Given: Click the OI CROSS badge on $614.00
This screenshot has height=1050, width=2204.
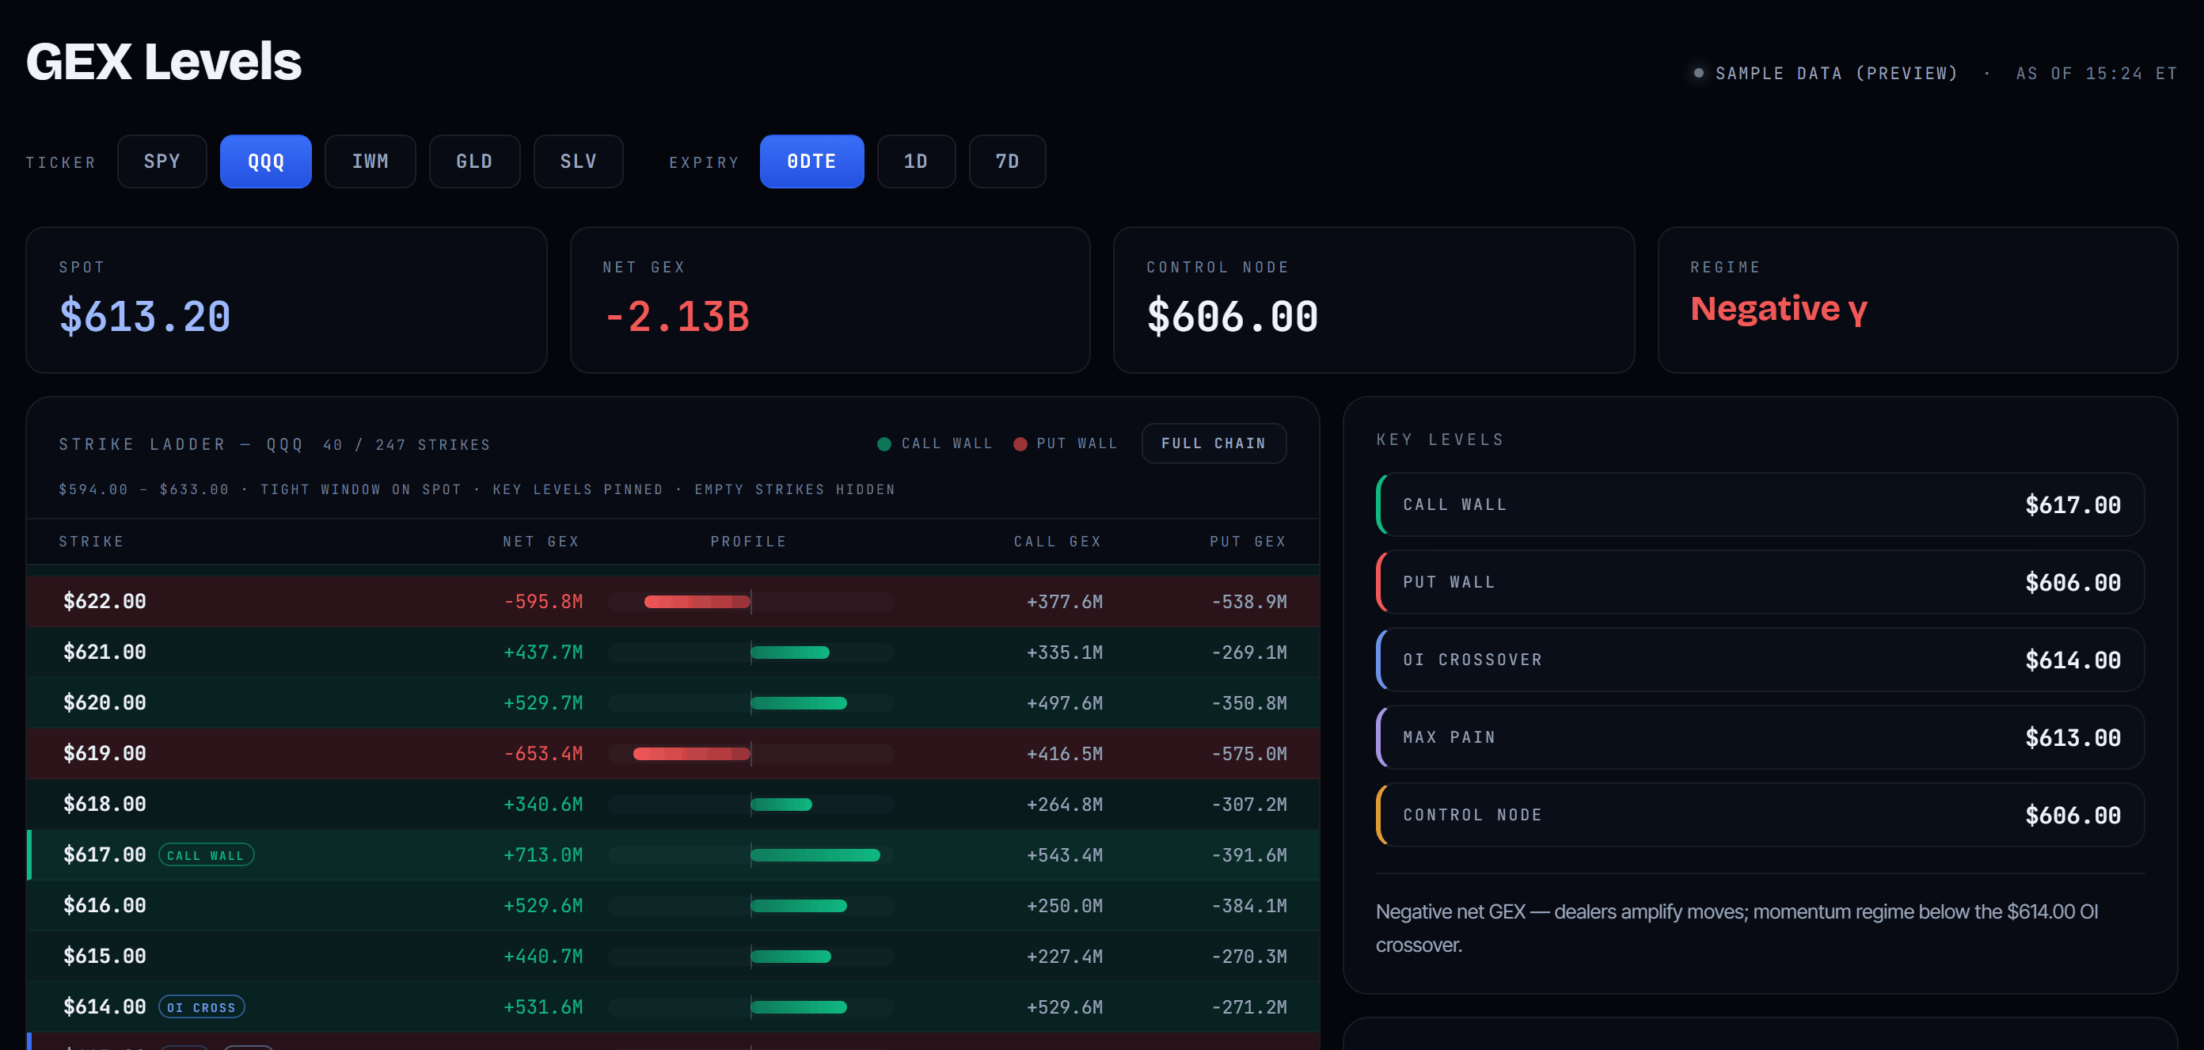Looking at the screenshot, I should pyautogui.click(x=202, y=1007).
